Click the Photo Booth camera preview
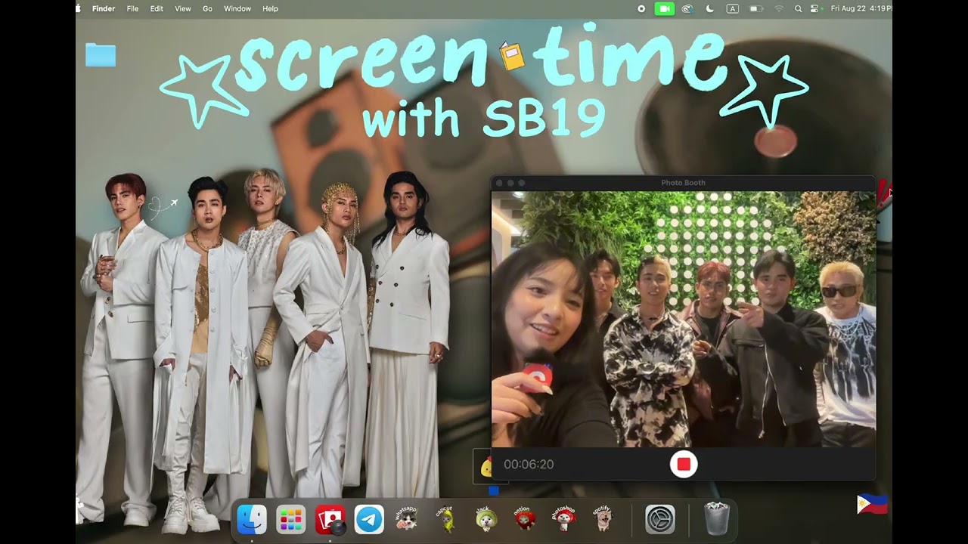Image resolution: width=968 pixels, height=544 pixels. (x=684, y=319)
